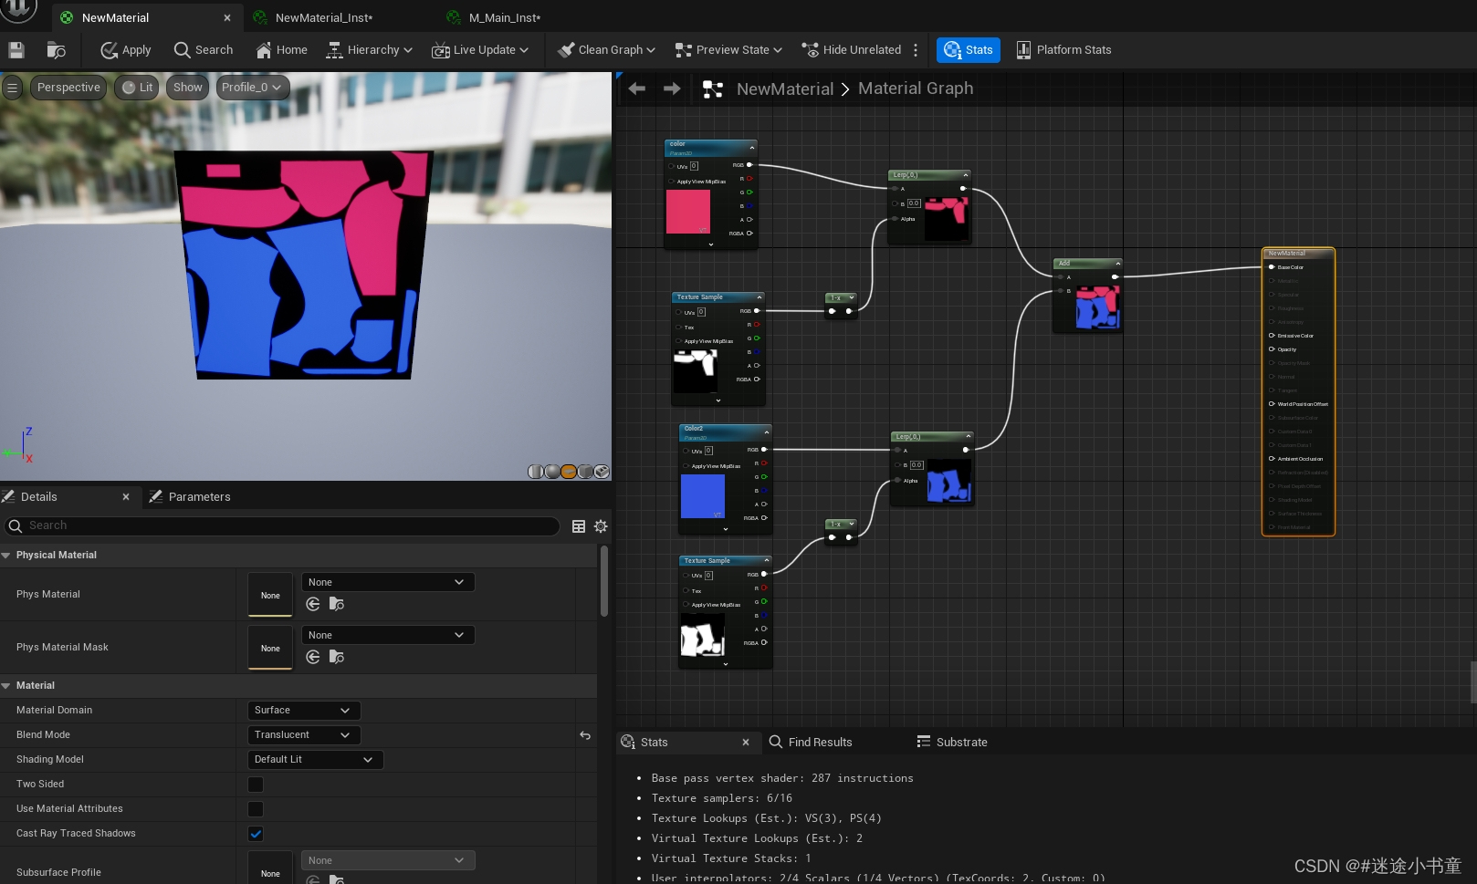Image resolution: width=1477 pixels, height=884 pixels.
Task: Uncheck Cast Ray Traced Shadows
Action: point(256,834)
